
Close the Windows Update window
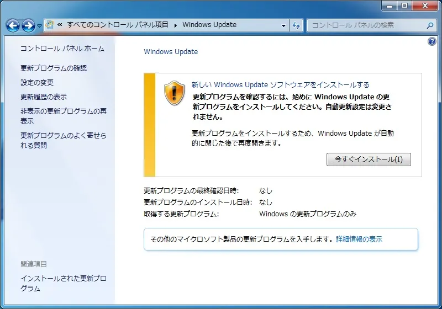coord(425,6)
